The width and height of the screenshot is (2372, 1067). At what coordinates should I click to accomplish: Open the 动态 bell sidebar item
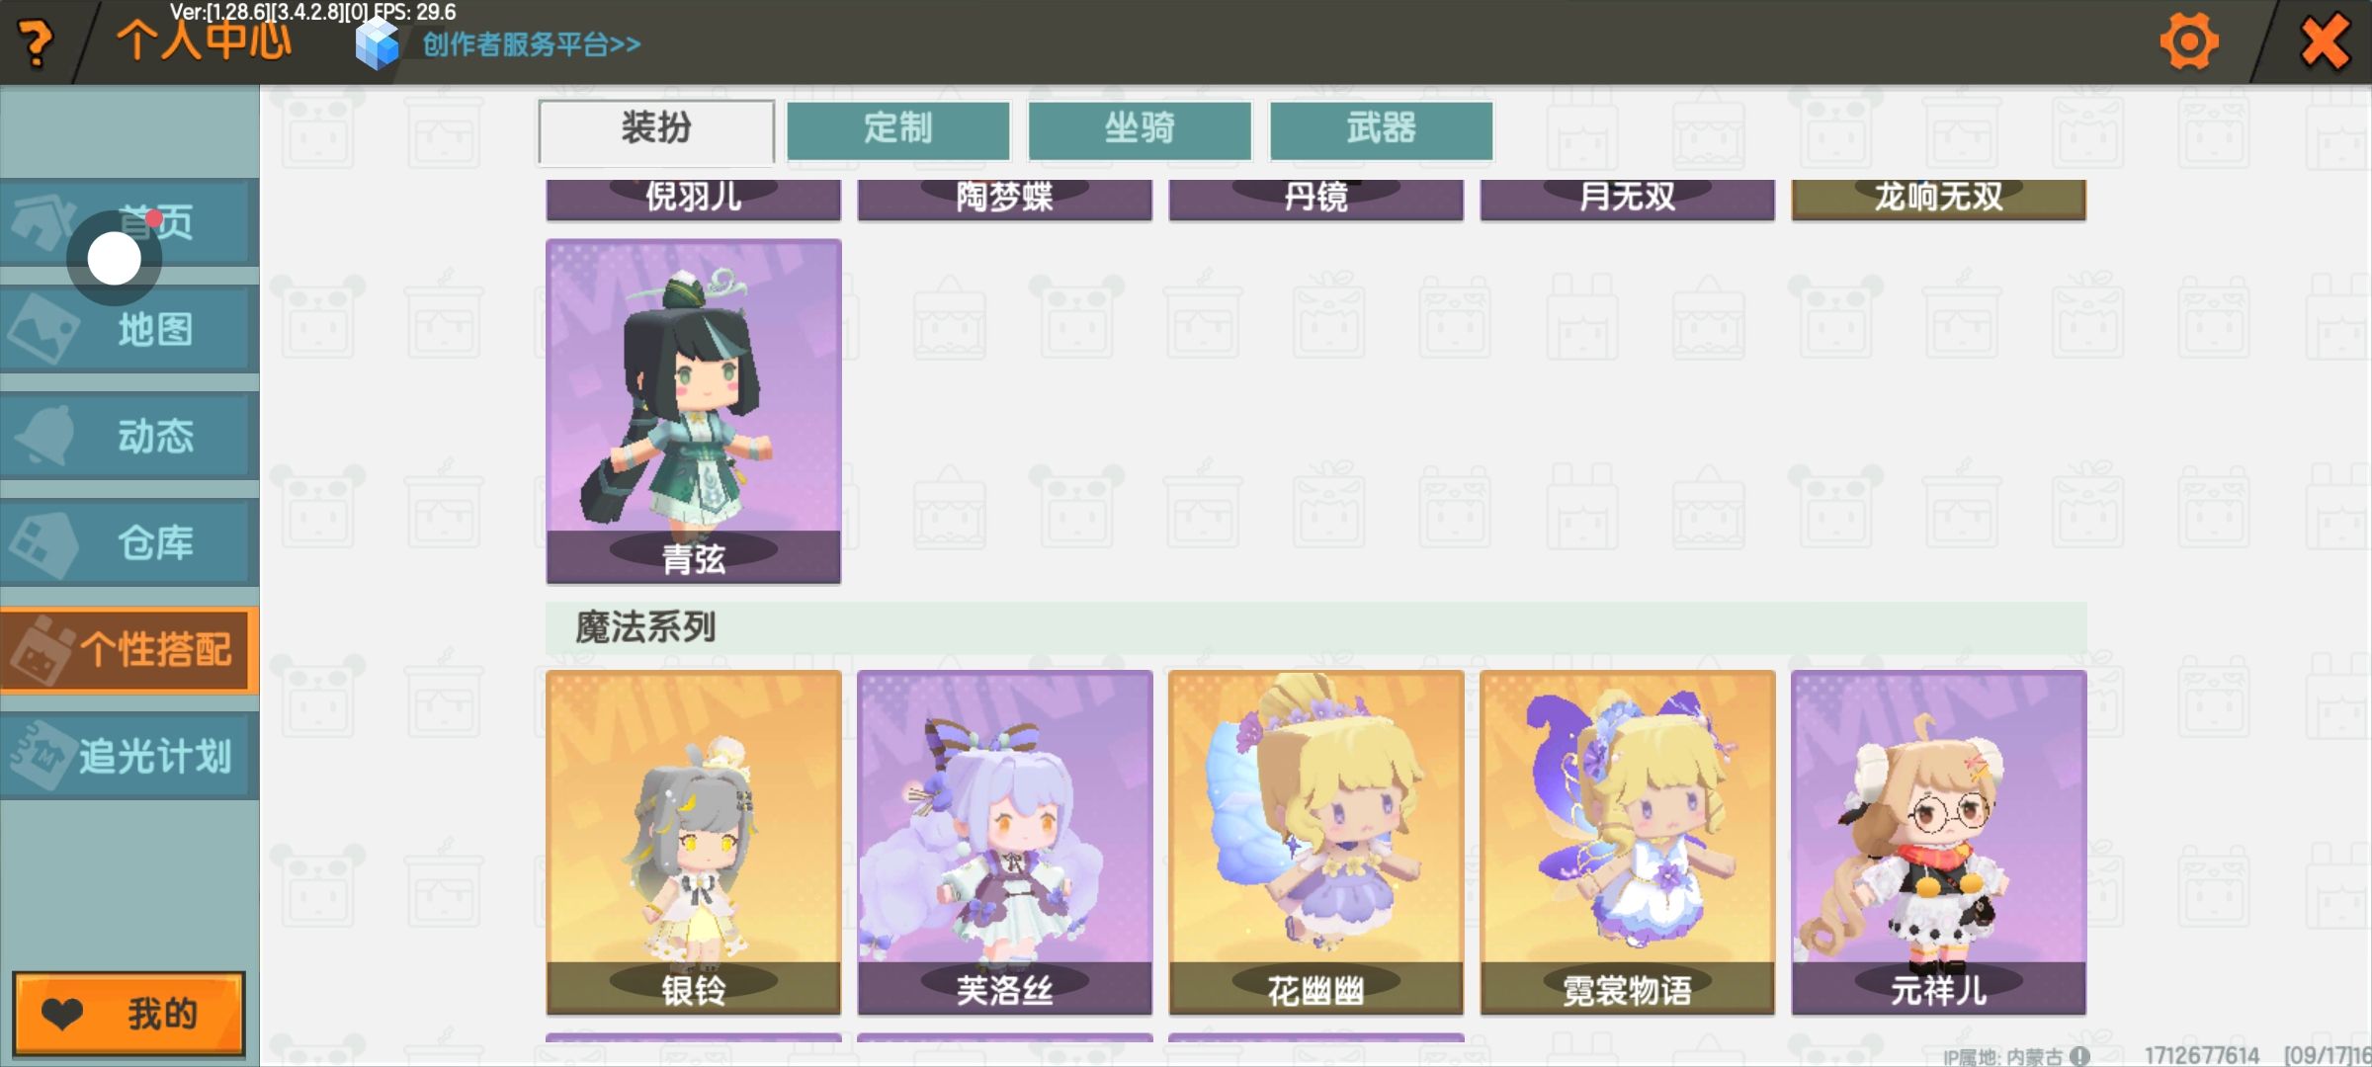coord(129,437)
